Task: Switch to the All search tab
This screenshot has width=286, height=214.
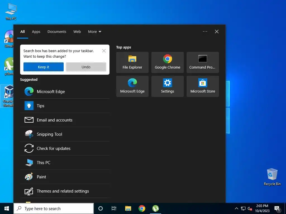Action: (22, 32)
